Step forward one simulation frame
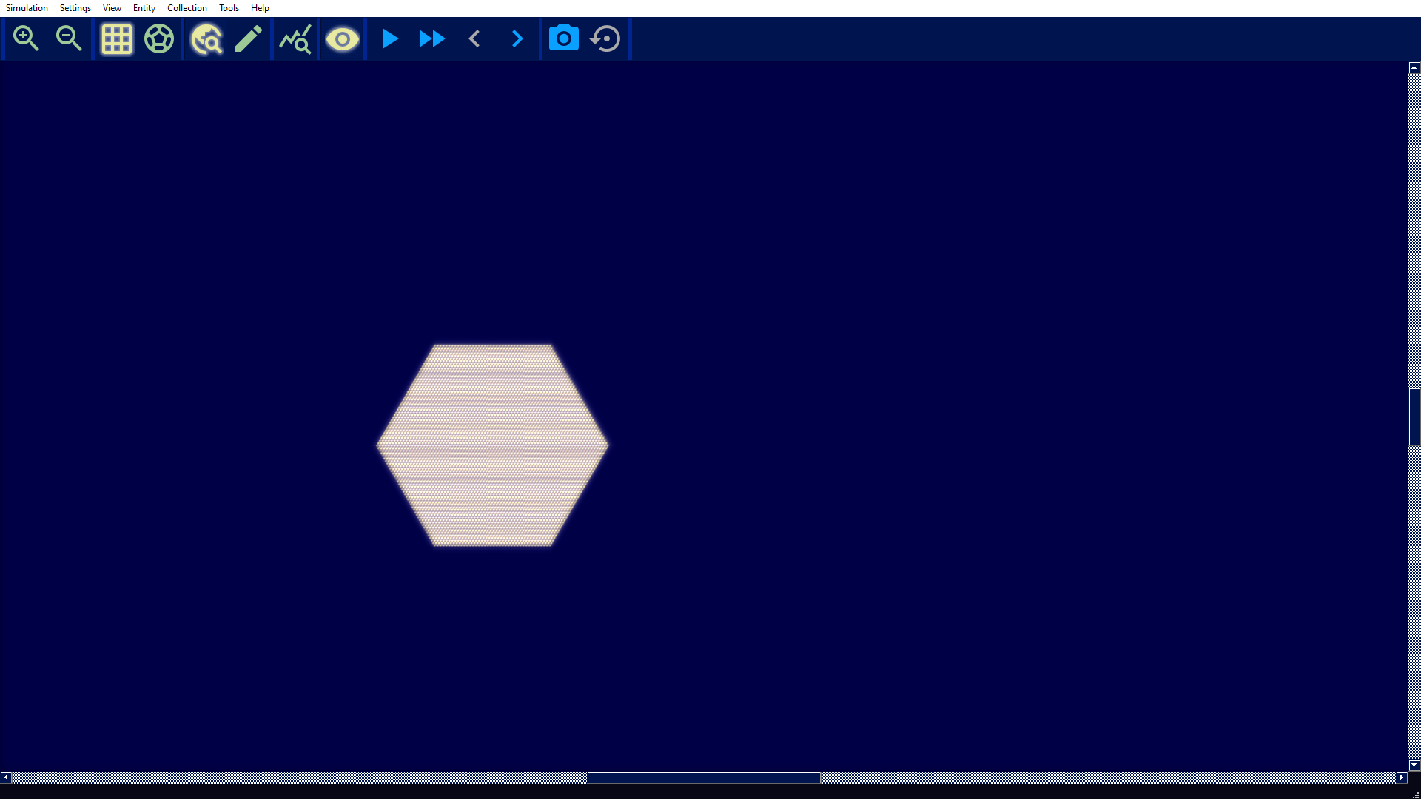The image size is (1421, 799). [516, 38]
